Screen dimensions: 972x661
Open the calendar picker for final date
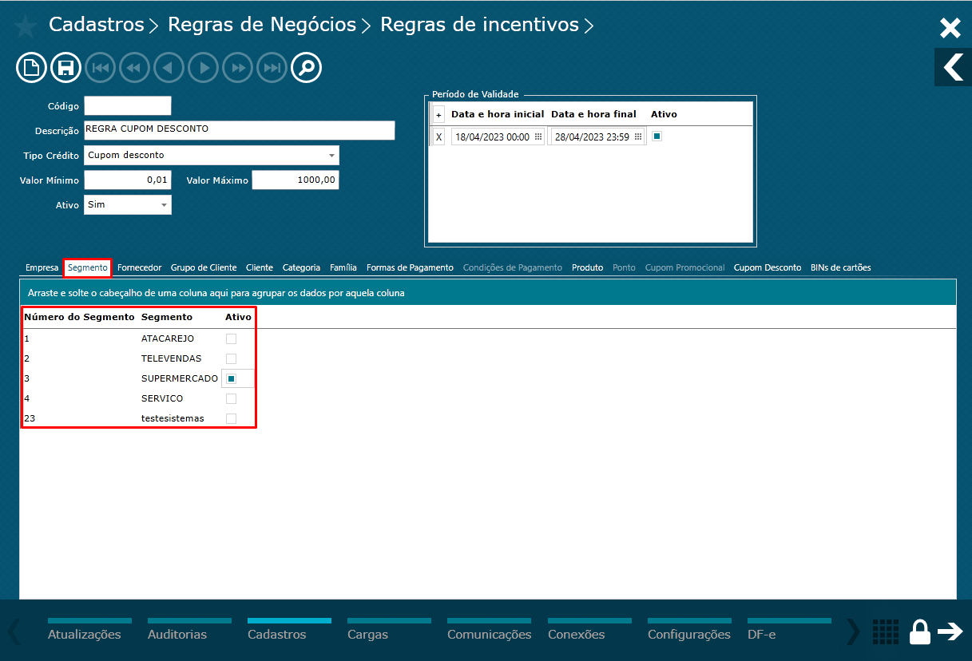tap(638, 137)
